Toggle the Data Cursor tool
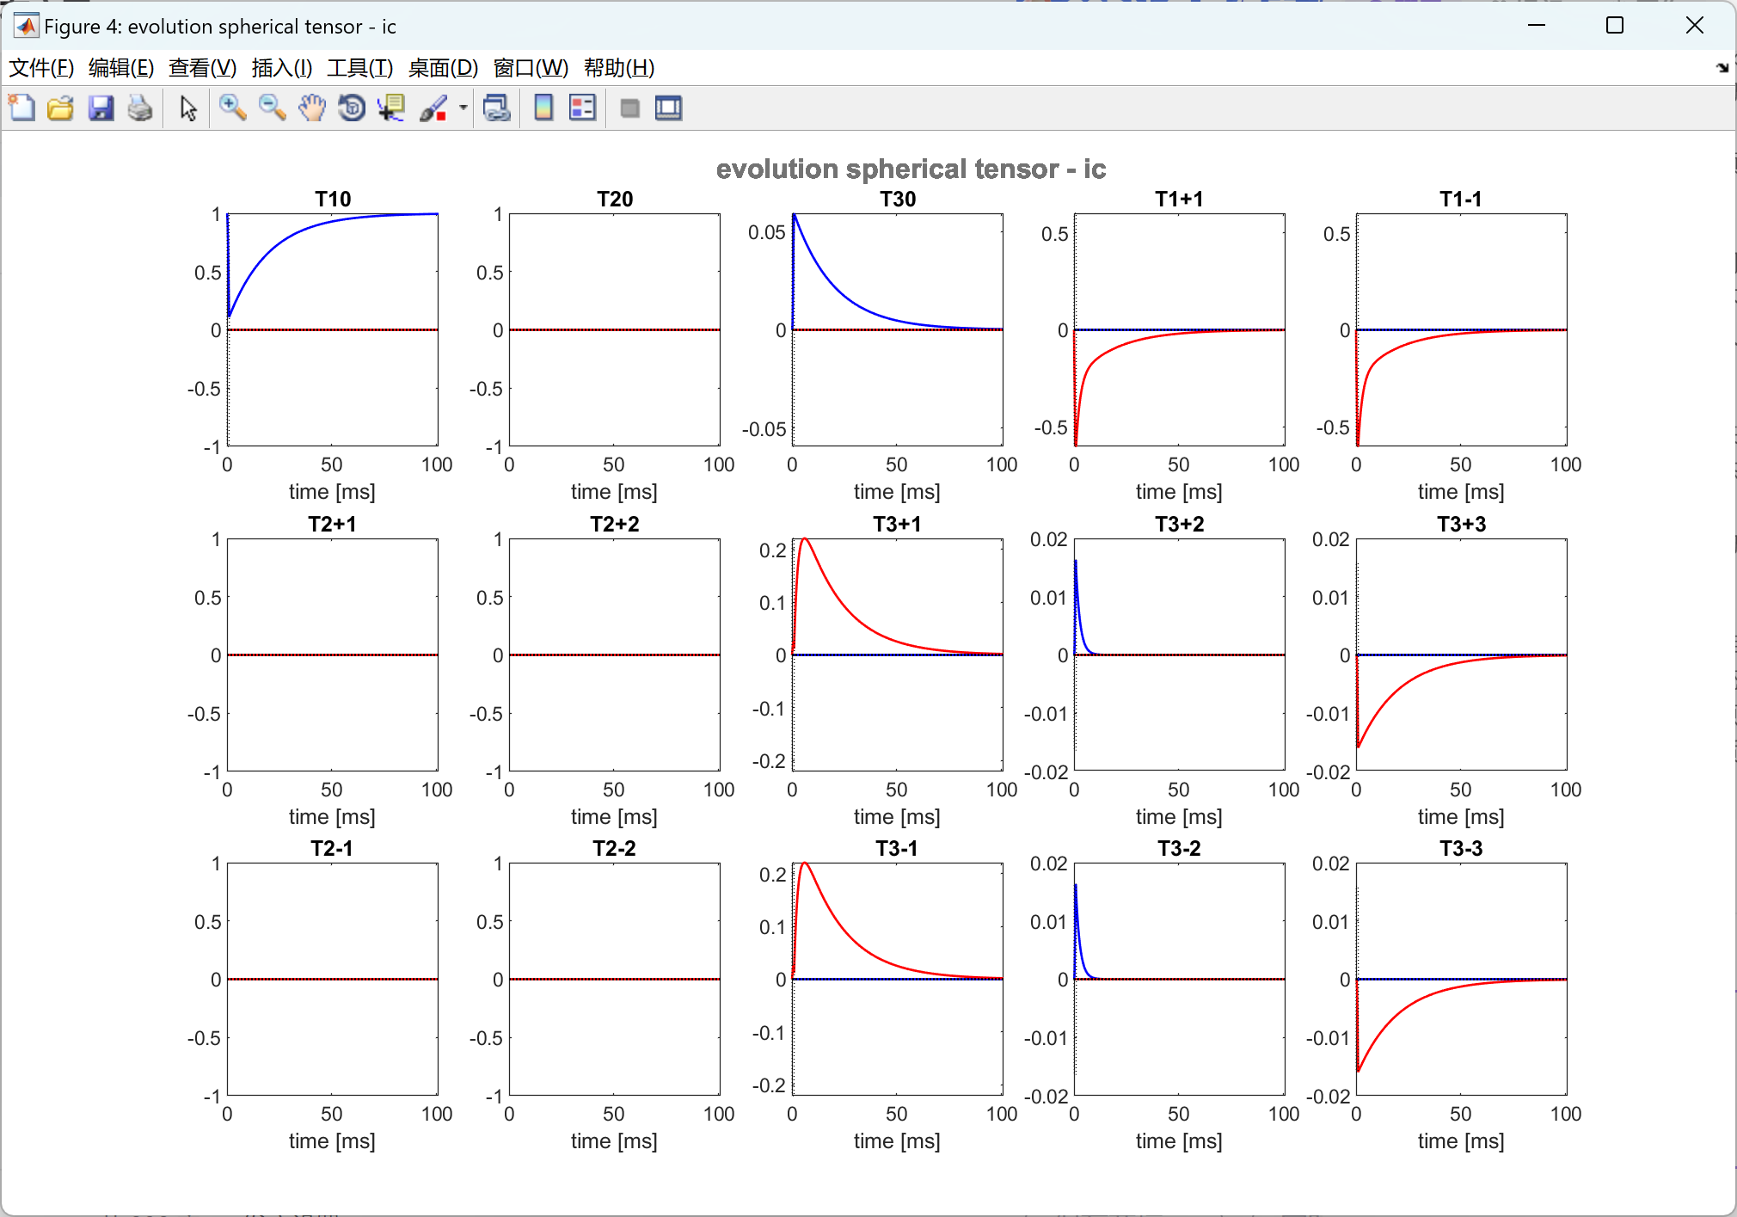 pyautogui.click(x=392, y=108)
